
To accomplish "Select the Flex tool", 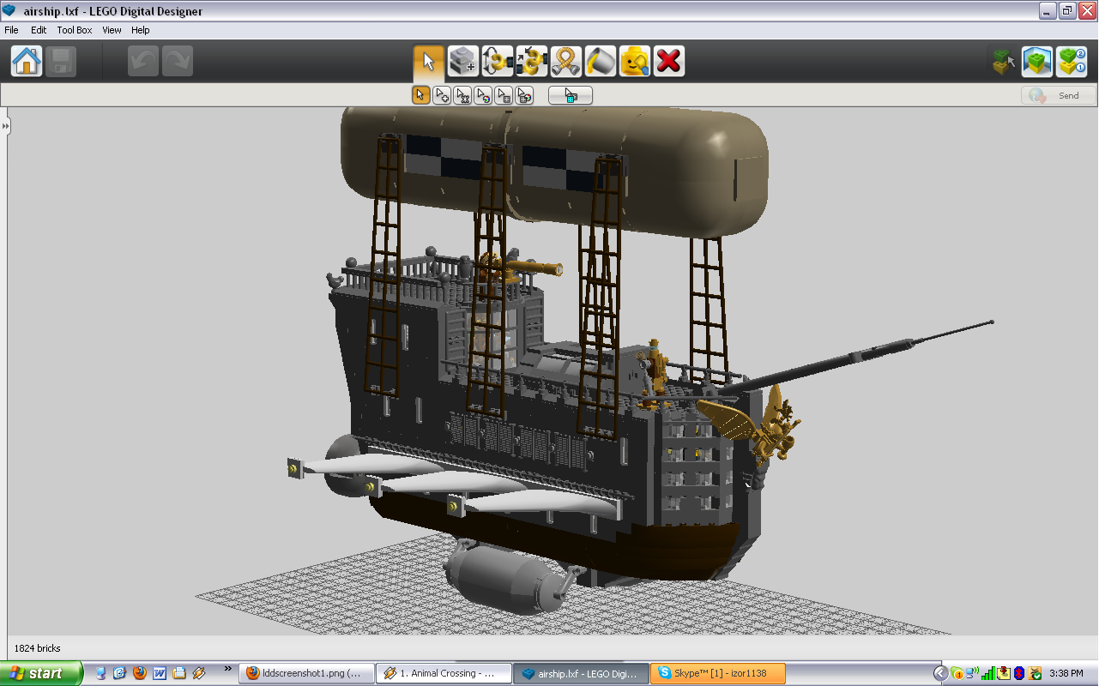I will (x=566, y=62).
